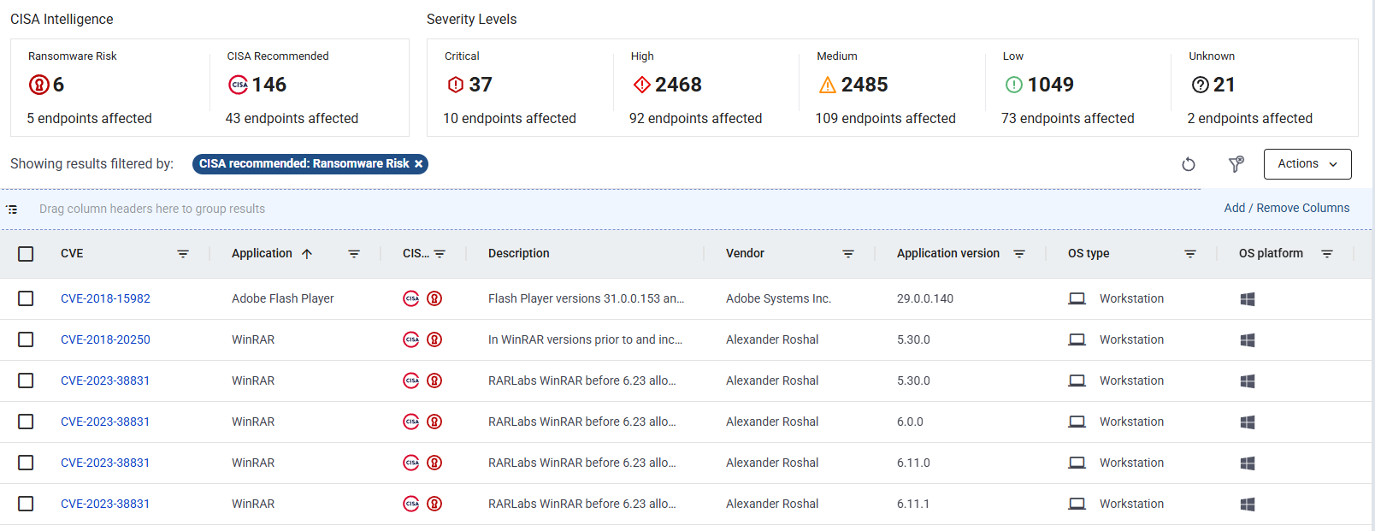1375x531 pixels.
Task: Click '92 endpoints affected' under High
Action: point(695,118)
